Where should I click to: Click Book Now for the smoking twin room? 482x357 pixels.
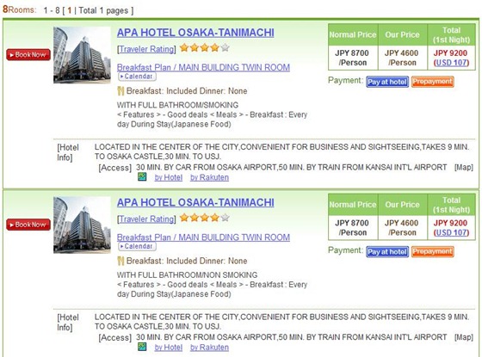click(x=28, y=55)
